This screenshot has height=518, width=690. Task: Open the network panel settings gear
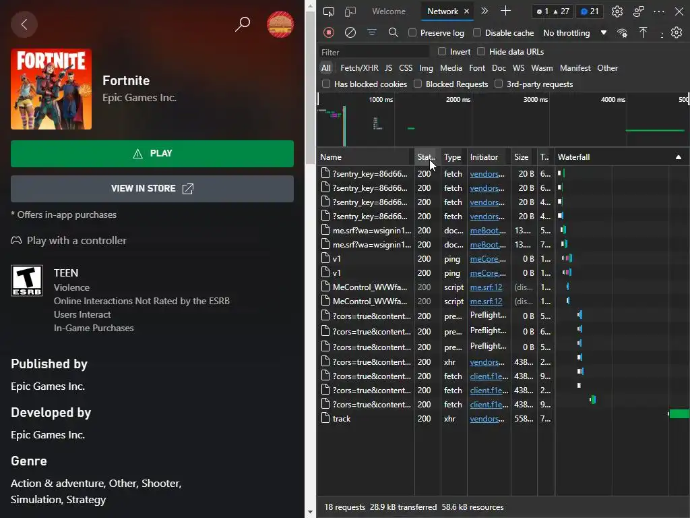pyautogui.click(x=677, y=32)
